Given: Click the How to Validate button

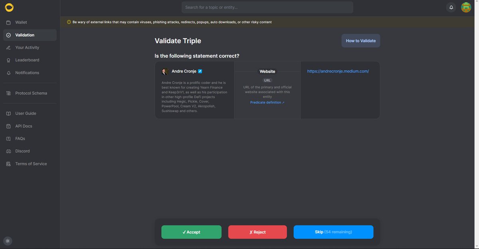Looking at the screenshot, I should tap(360, 41).
